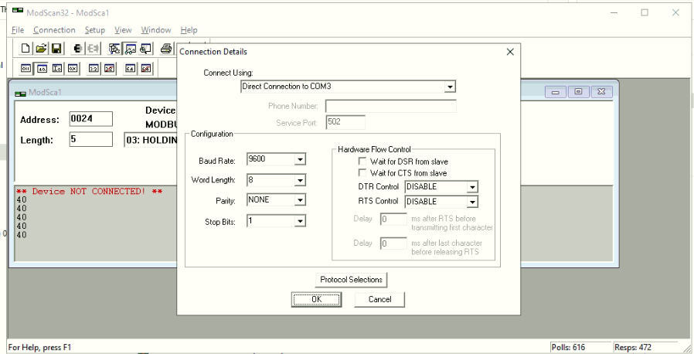Select the 2.2 floating point format icon
The height and width of the screenshot is (354, 694).
(x=94, y=69)
